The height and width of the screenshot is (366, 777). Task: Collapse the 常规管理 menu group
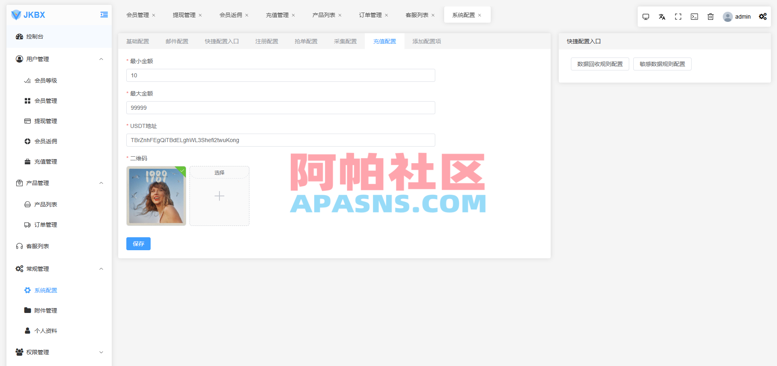pos(59,269)
